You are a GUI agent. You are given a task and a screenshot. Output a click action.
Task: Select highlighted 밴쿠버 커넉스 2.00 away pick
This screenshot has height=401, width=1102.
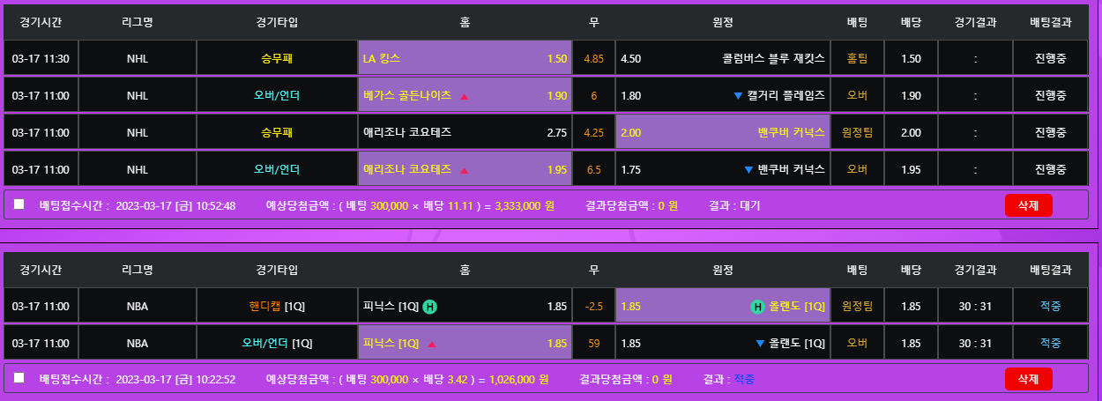tap(722, 133)
